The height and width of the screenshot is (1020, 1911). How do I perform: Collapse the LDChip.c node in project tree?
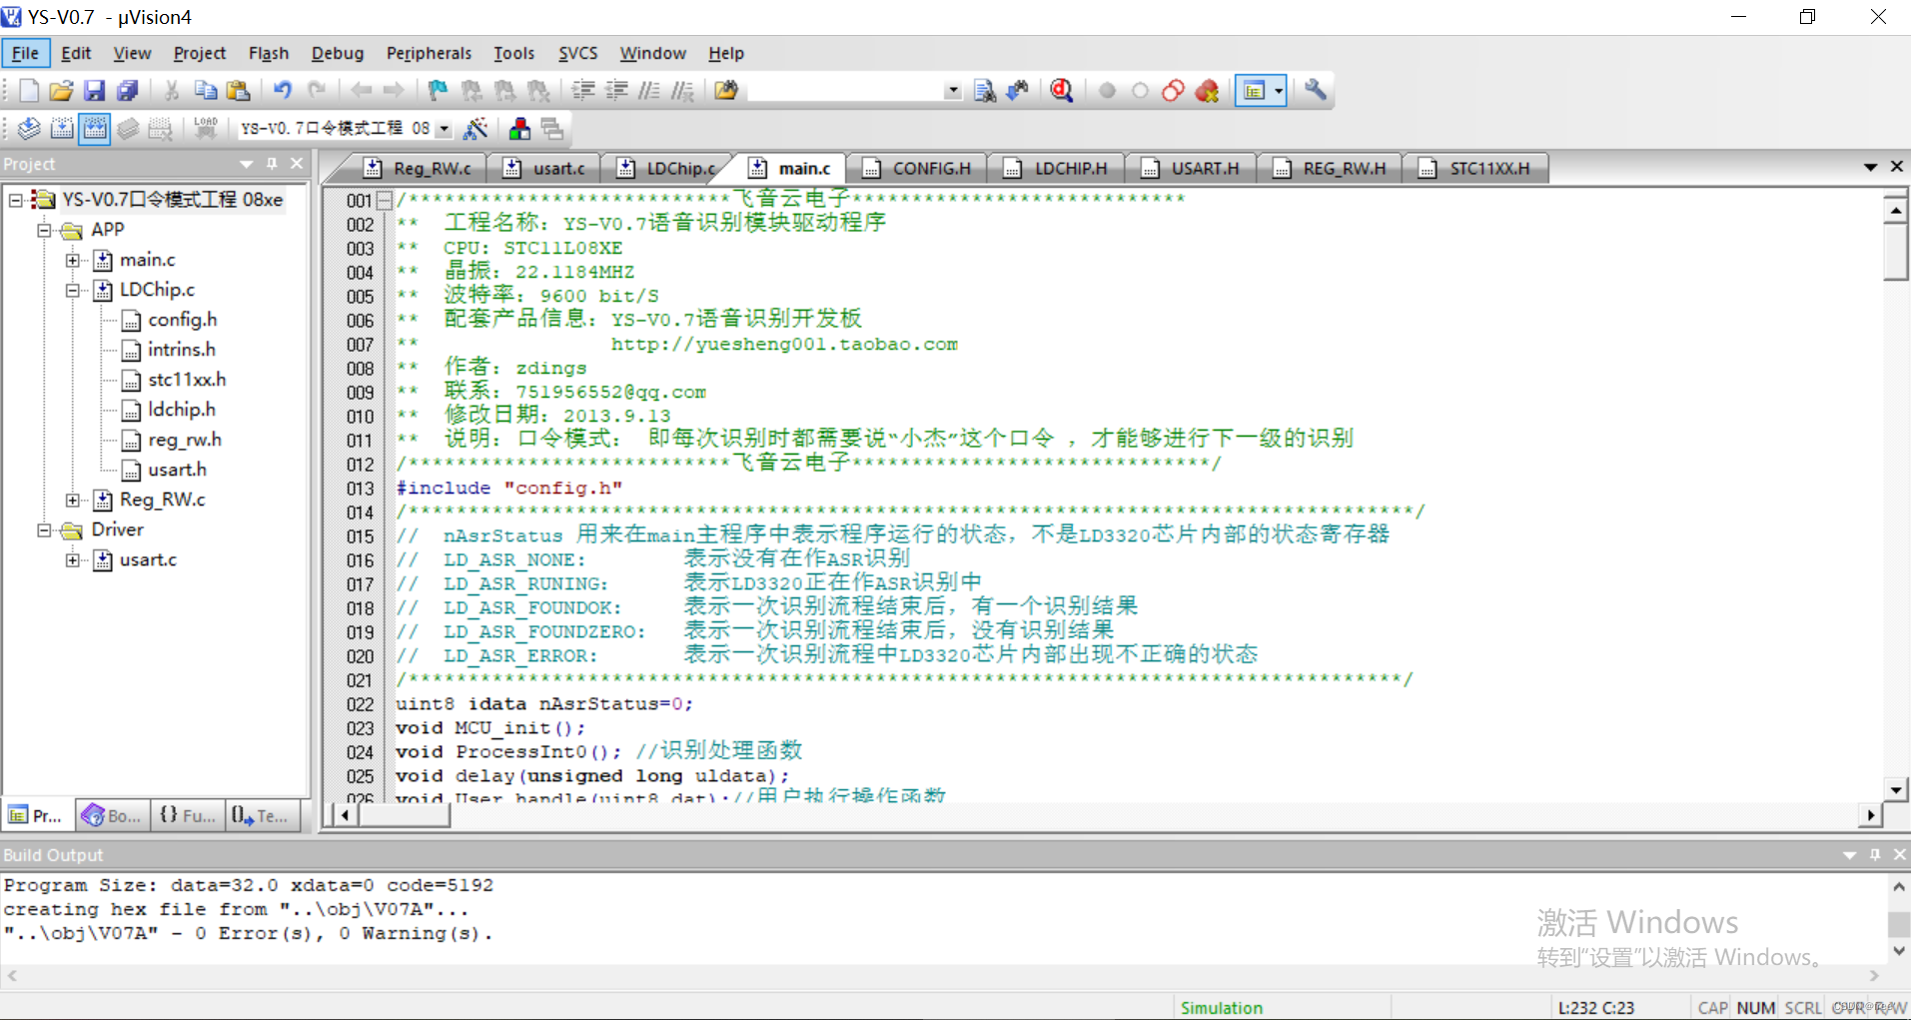pos(73,290)
